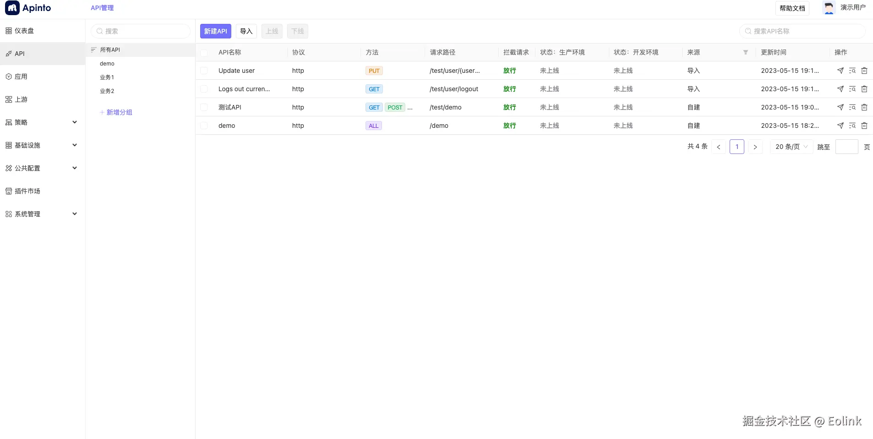Viewport: 873px width, 439px height.
Task: Open the 来源 column filter icon
Action: [746, 52]
